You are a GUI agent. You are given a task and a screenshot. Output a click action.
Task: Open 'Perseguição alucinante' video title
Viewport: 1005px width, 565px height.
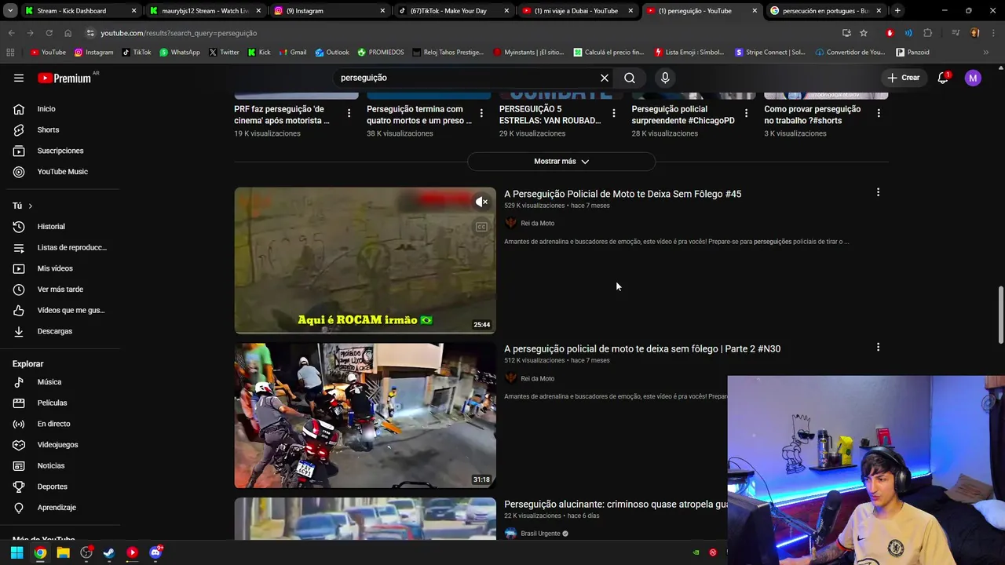[616, 504]
